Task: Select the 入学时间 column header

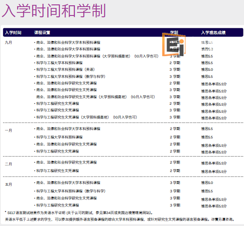Action: point(13,33)
